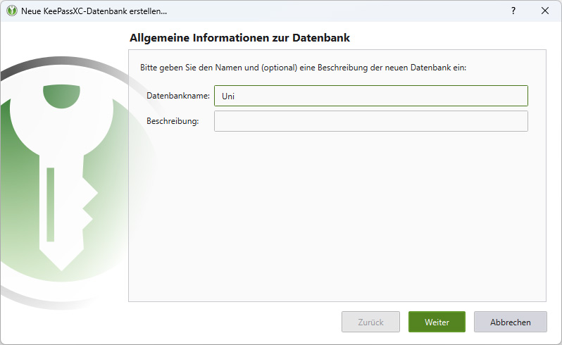Click the KeePassXC icon in the title bar

coord(12,11)
